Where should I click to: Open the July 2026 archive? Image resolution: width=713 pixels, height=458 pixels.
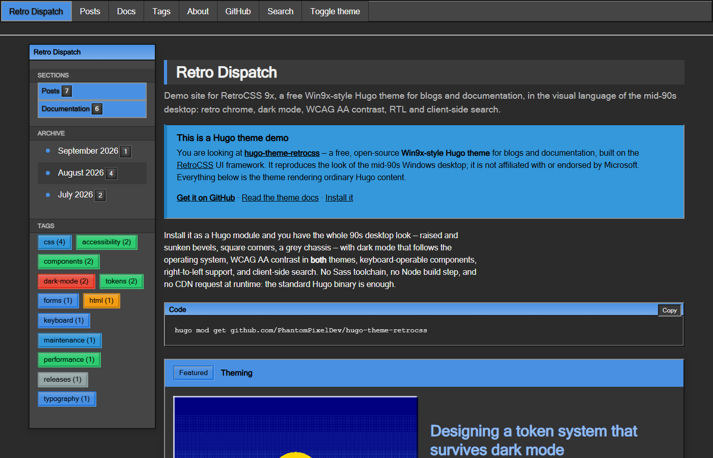(75, 195)
